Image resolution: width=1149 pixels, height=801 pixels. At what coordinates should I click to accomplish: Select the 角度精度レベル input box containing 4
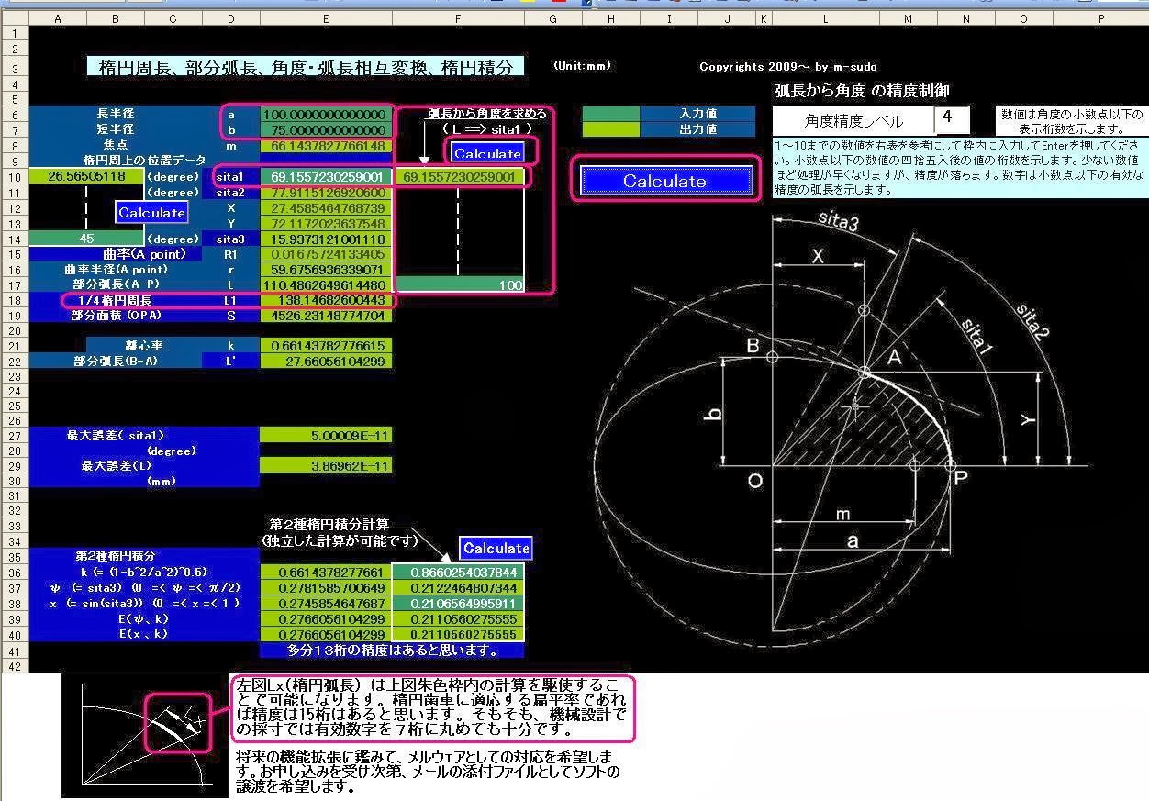[953, 119]
